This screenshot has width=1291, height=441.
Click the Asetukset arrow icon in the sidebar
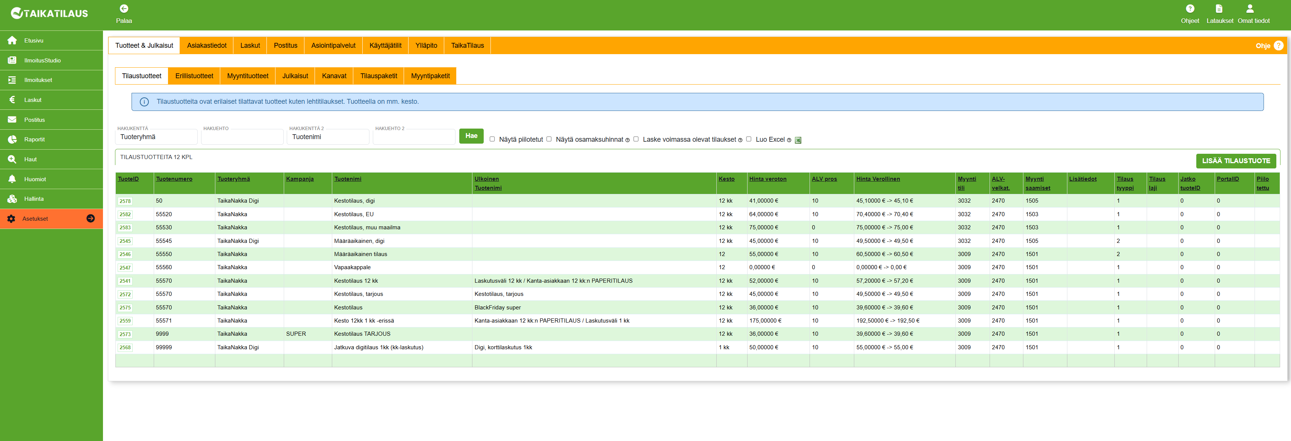click(91, 218)
